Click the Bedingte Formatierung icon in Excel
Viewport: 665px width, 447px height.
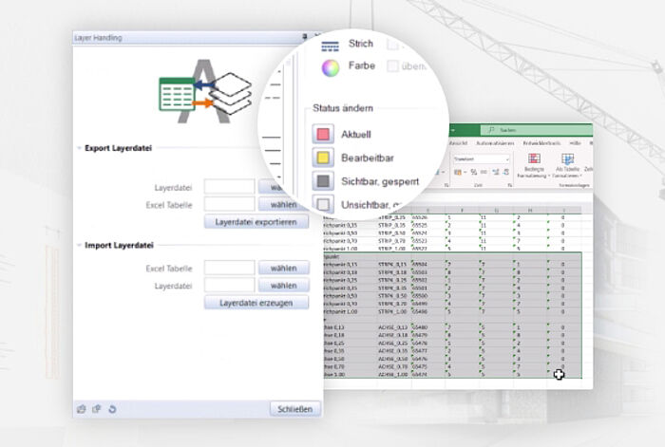coord(533,159)
